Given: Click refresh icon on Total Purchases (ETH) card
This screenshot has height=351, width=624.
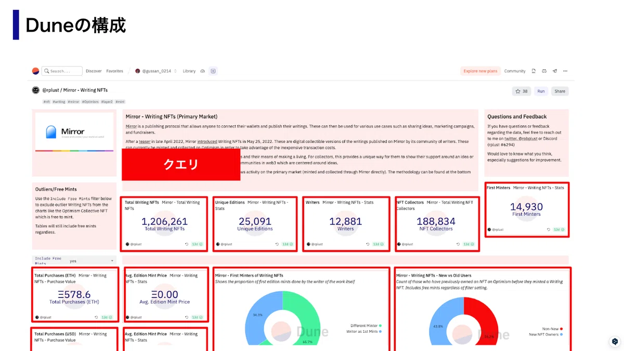Looking at the screenshot, I should click(x=96, y=317).
